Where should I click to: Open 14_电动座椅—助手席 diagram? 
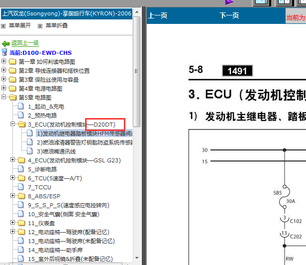[x=55, y=250]
